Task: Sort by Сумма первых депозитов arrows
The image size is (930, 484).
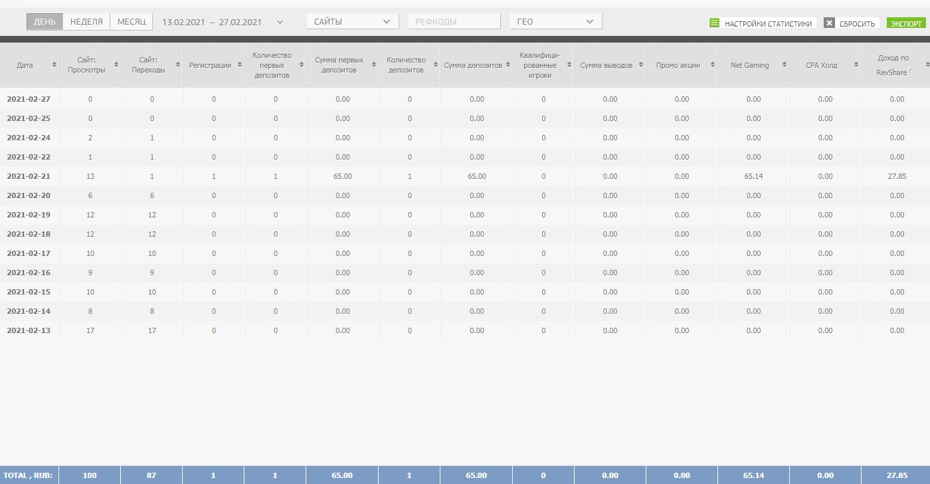Action: 374,65
